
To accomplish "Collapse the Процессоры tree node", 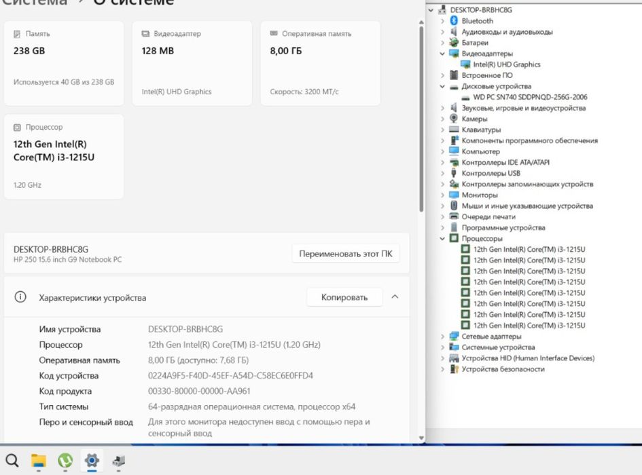I will coord(442,238).
